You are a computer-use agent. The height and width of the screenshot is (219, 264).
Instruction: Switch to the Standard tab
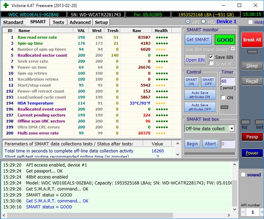pyautogui.click(x=13, y=22)
